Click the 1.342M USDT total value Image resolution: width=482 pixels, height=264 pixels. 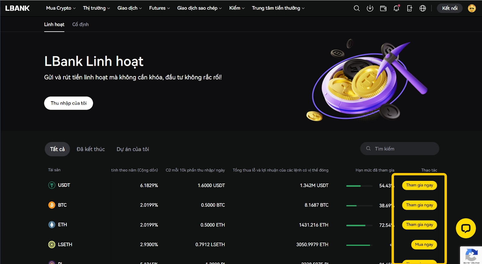pos(314,185)
